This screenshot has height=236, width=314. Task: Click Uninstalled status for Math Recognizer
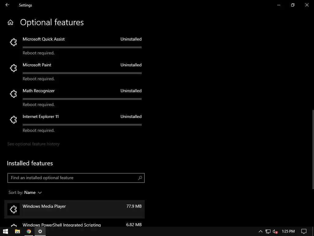131,91
